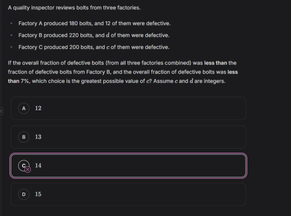The width and height of the screenshot is (291, 216).
Task: Click the circled letter A badge
Action: (x=24, y=108)
